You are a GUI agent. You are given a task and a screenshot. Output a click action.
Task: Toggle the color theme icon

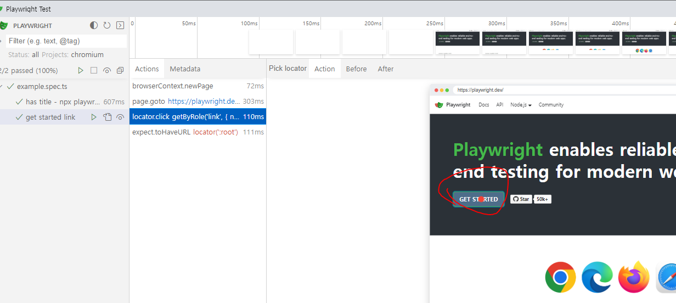click(x=94, y=25)
